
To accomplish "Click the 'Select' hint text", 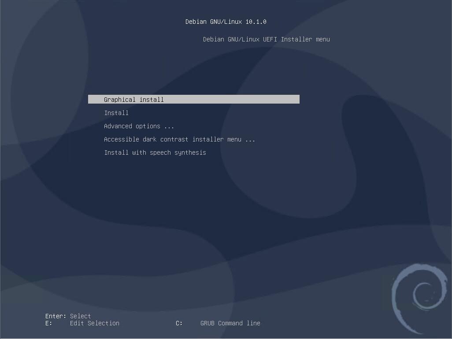I will click(80, 316).
